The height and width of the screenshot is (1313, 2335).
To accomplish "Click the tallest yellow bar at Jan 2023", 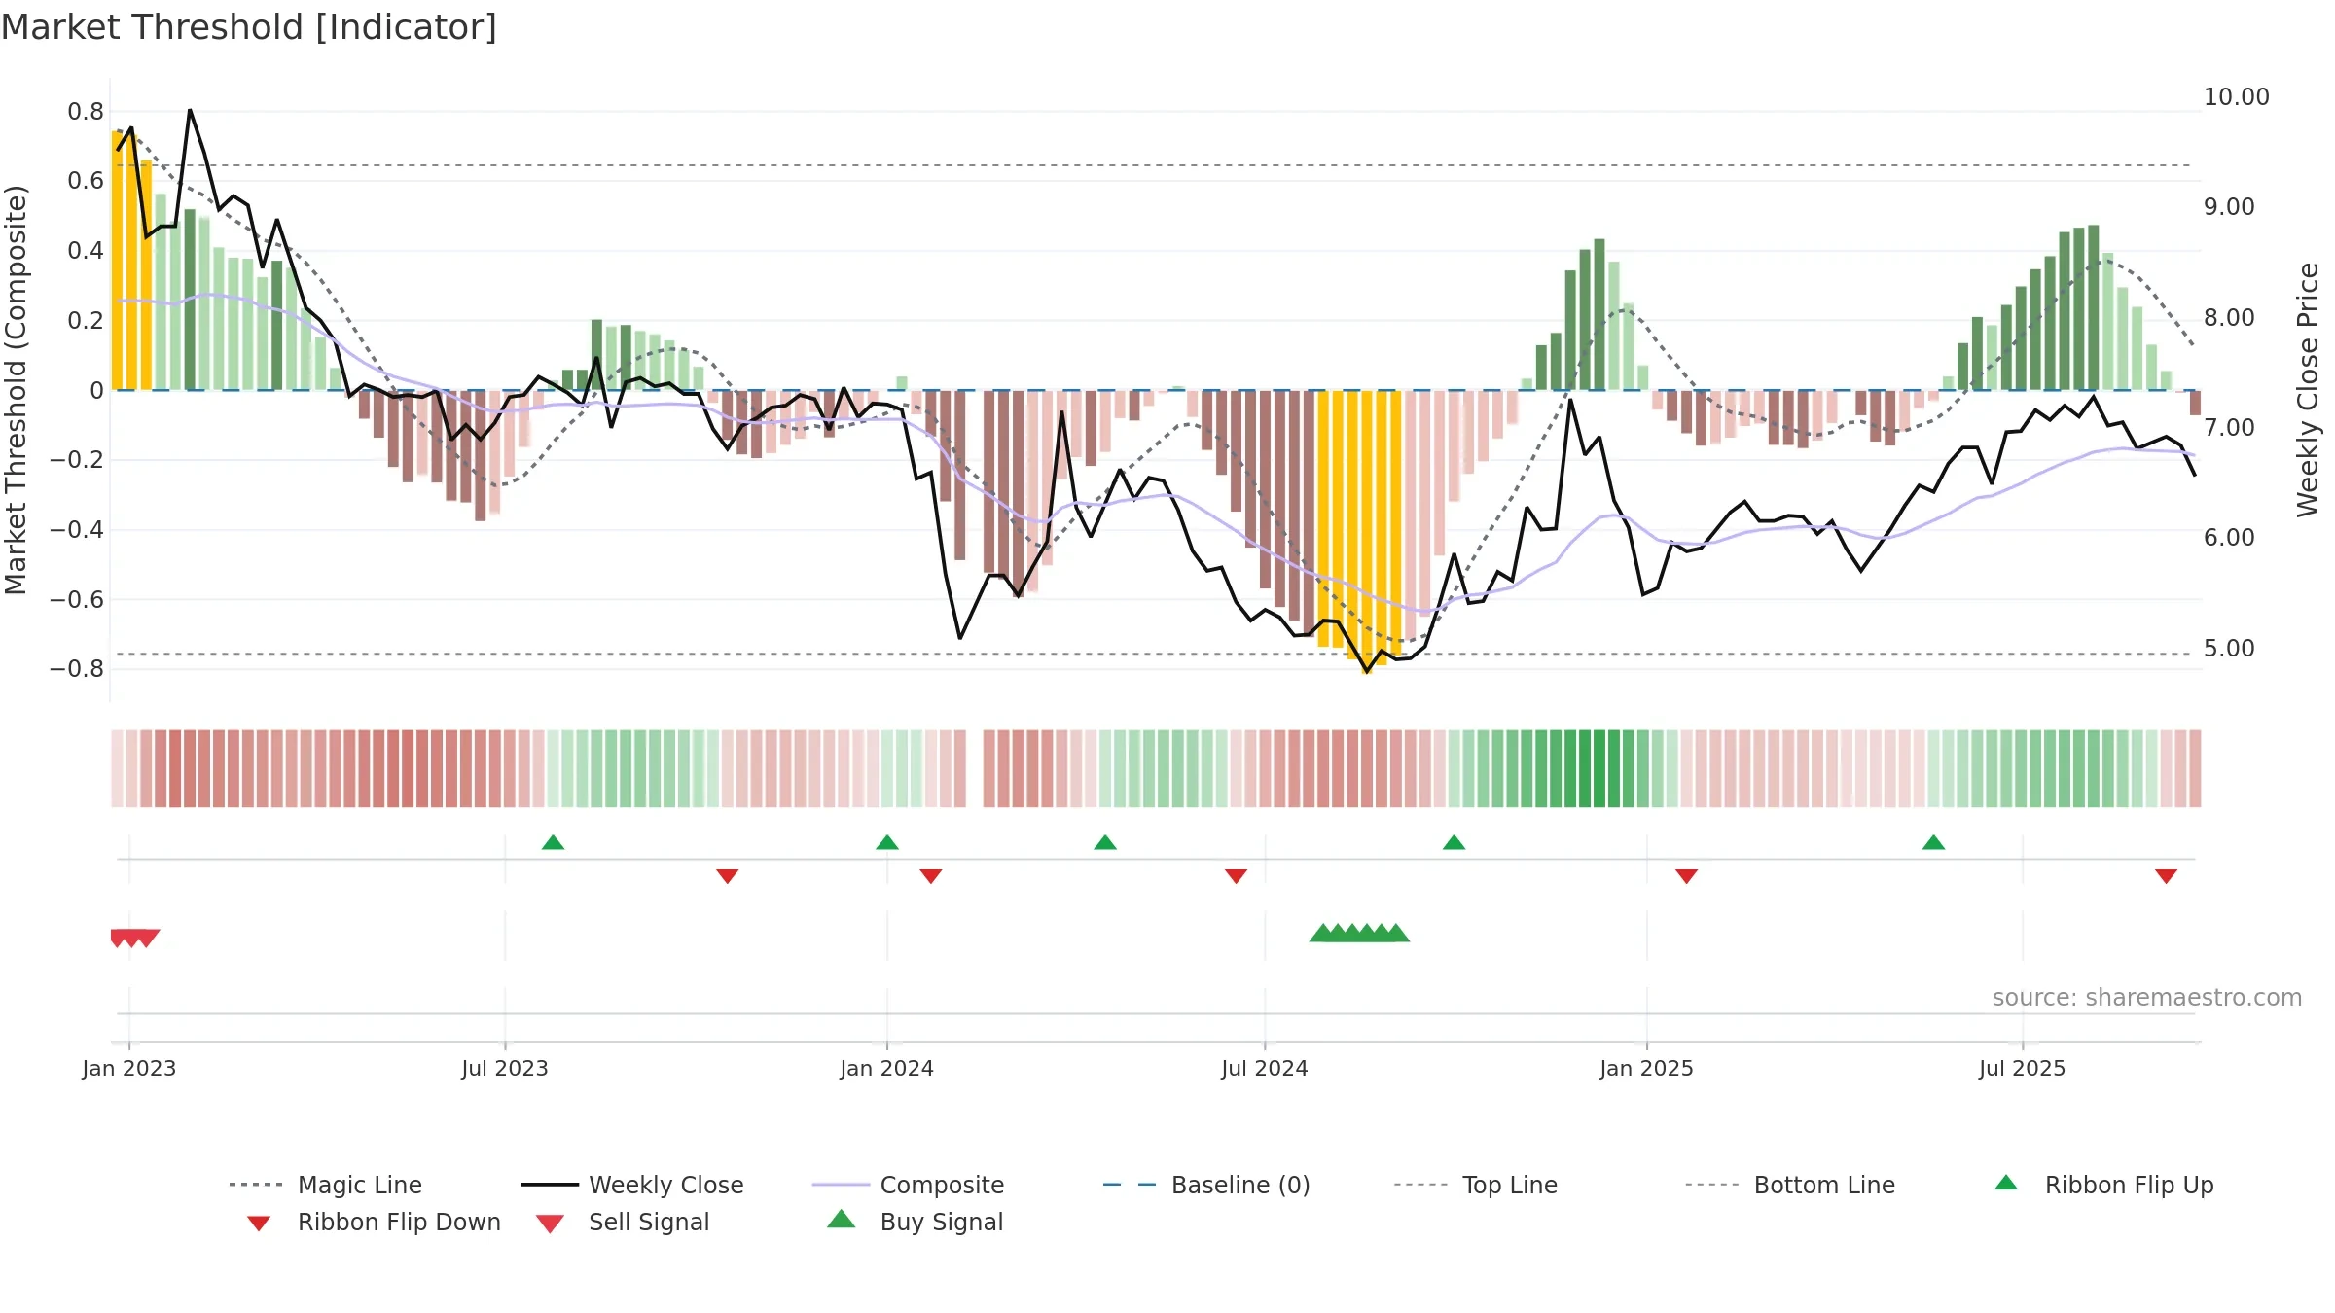I will click(117, 260).
